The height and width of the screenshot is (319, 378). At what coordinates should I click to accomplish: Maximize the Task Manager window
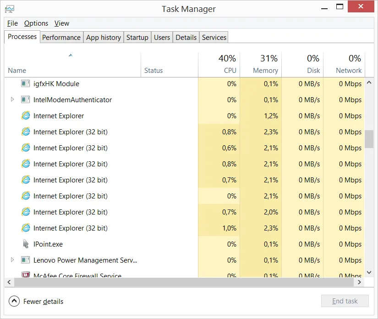pyautogui.click(x=340, y=6)
